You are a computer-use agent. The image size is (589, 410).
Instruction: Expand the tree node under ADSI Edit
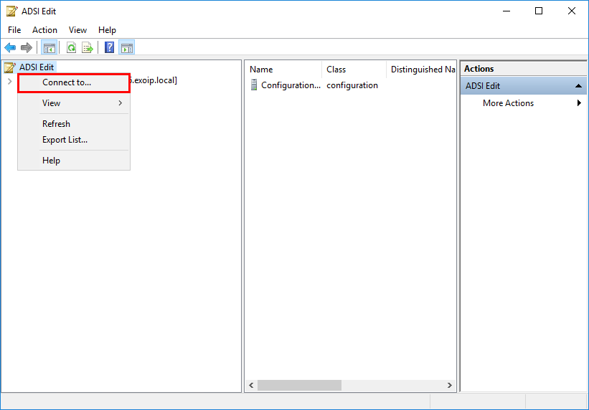pyautogui.click(x=10, y=81)
